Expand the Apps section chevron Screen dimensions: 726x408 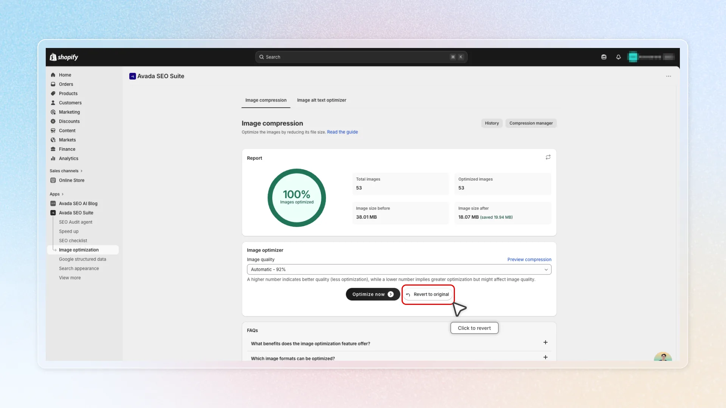[x=62, y=194]
